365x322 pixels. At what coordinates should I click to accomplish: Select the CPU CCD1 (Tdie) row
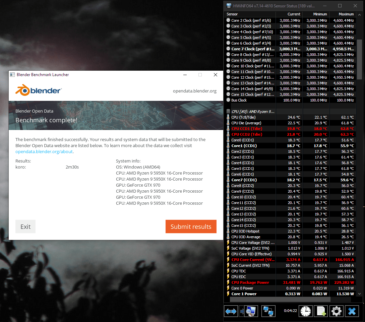pos(290,129)
